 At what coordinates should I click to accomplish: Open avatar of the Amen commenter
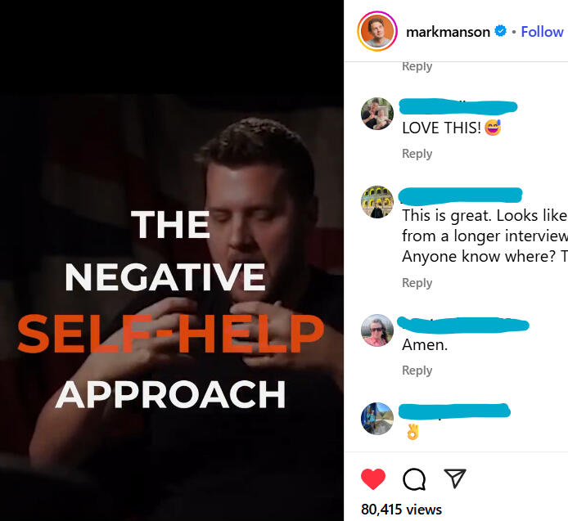(x=377, y=330)
